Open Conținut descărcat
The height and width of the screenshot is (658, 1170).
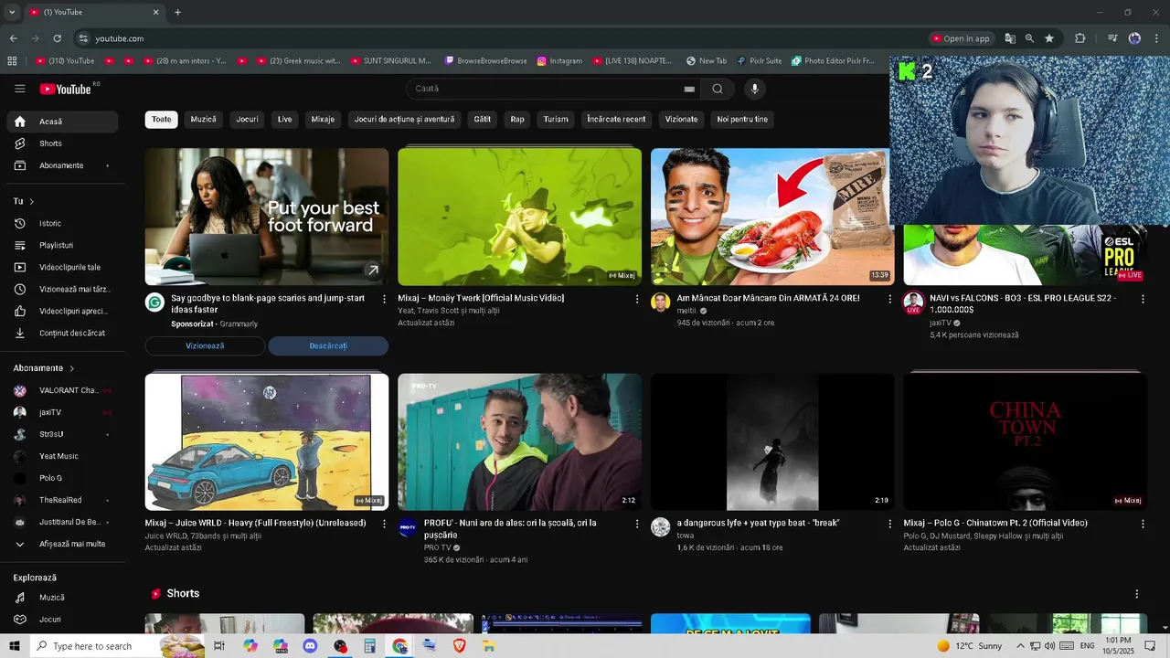tap(62, 333)
